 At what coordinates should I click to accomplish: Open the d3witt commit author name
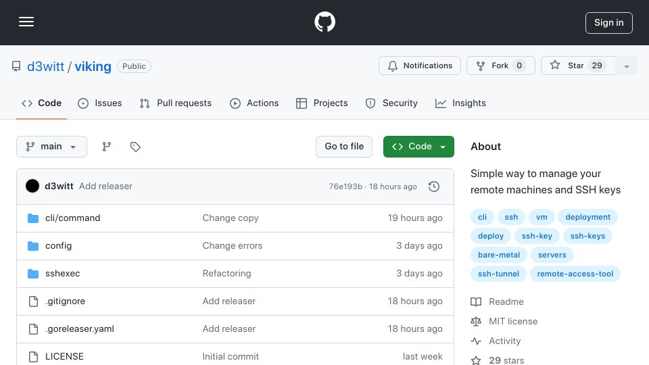coord(59,187)
